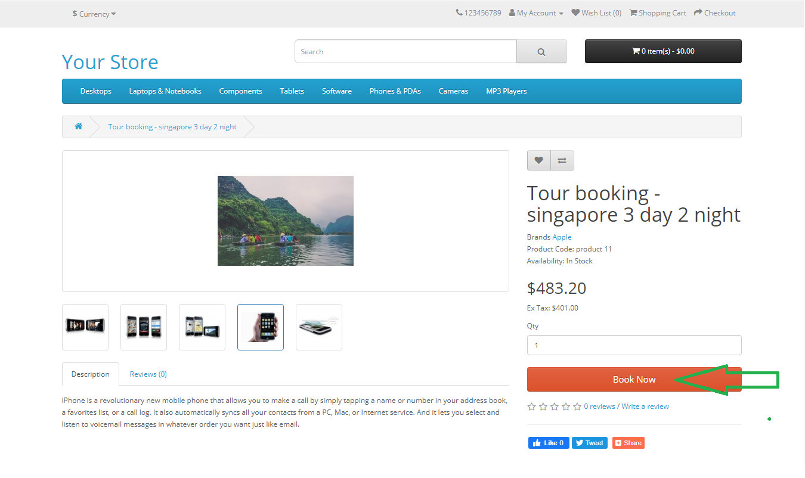Open the Currency dropdown
The width and height of the screenshot is (805, 478).
coord(94,14)
